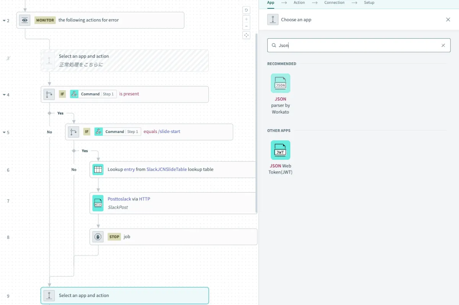The width and height of the screenshot is (459, 305).
Task: Click the Japanese comment 正常処理をこちらに
Action: 81,65
